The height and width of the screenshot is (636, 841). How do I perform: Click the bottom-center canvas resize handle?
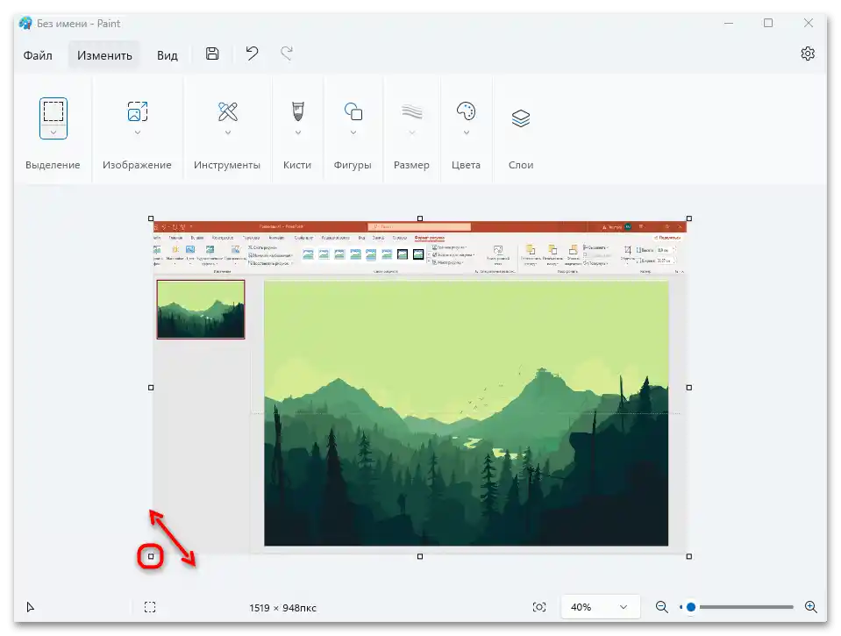click(x=420, y=556)
